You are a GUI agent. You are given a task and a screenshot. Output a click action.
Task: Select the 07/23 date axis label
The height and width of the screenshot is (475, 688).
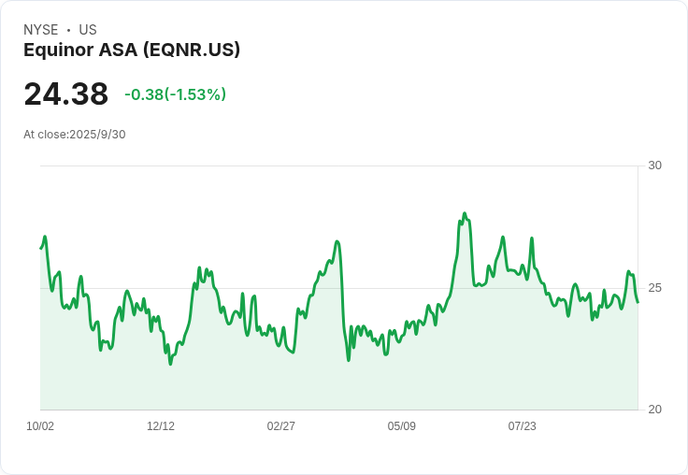pos(523,425)
